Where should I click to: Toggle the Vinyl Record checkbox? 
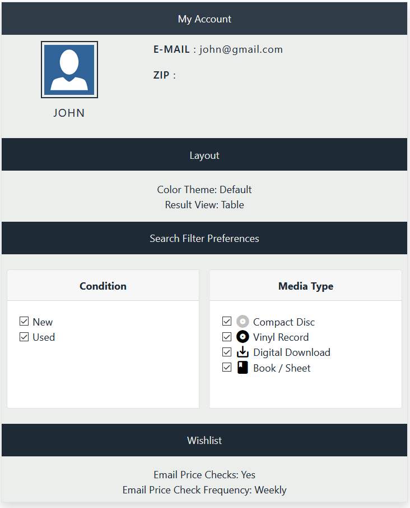click(x=227, y=337)
